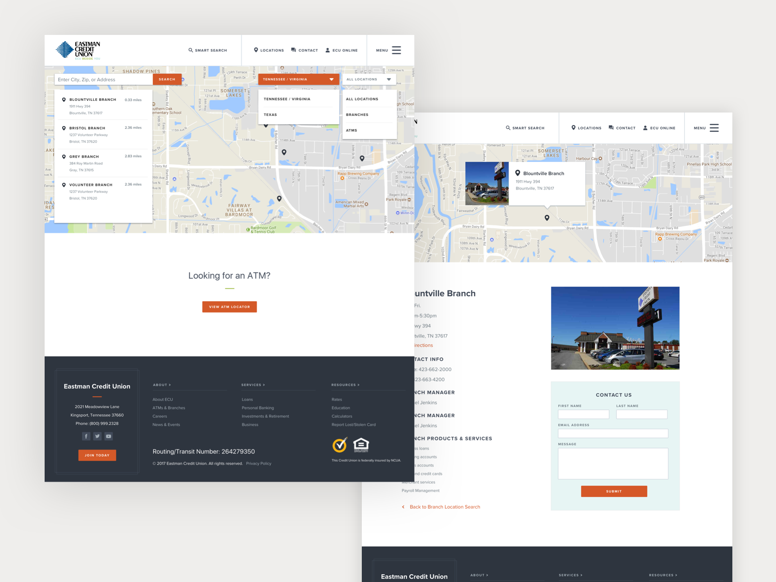The image size is (776, 582).
Task: Select ECU Online with the person icon
Action: tap(327, 50)
